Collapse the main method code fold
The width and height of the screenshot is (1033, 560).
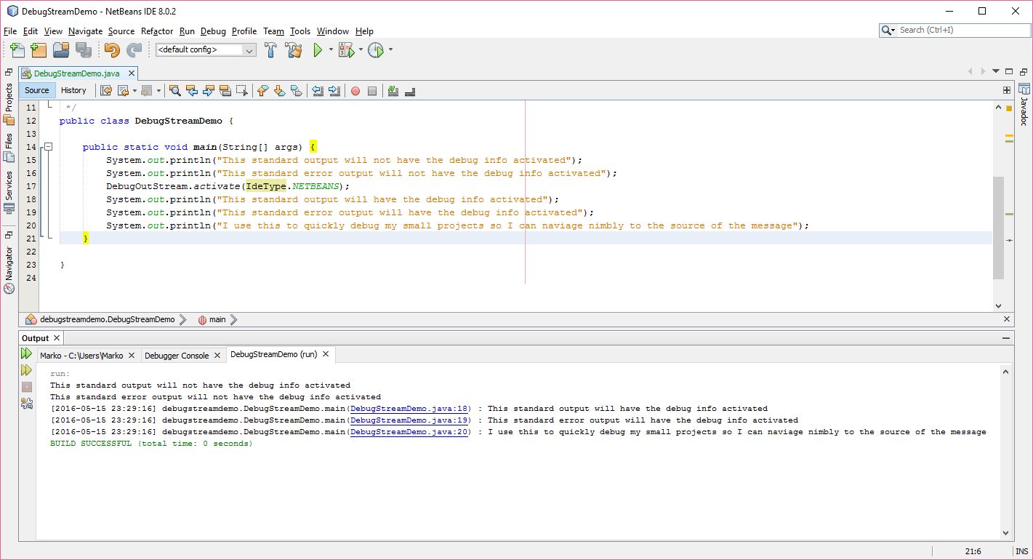pyautogui.click(x=48, y=147)
